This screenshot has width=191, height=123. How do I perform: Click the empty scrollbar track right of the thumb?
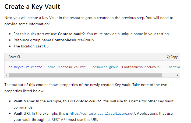pos(169,75)
